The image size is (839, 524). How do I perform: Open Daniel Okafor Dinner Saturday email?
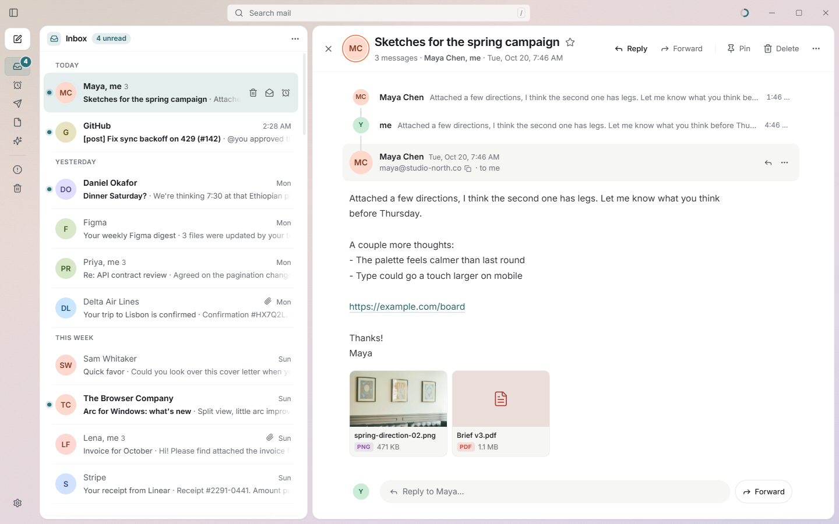pos(171,189)
